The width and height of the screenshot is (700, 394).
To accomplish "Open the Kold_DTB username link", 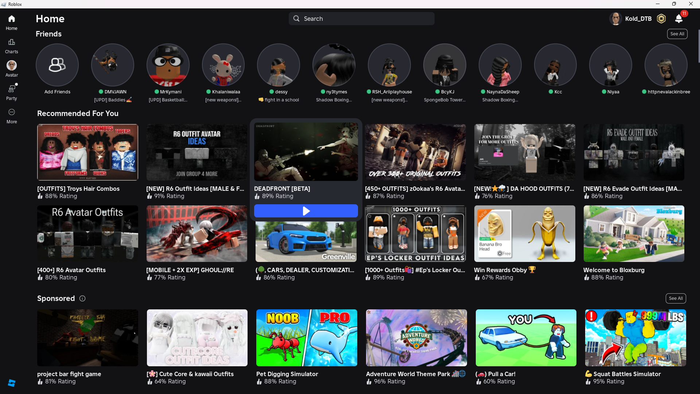I will coord(638,19).
